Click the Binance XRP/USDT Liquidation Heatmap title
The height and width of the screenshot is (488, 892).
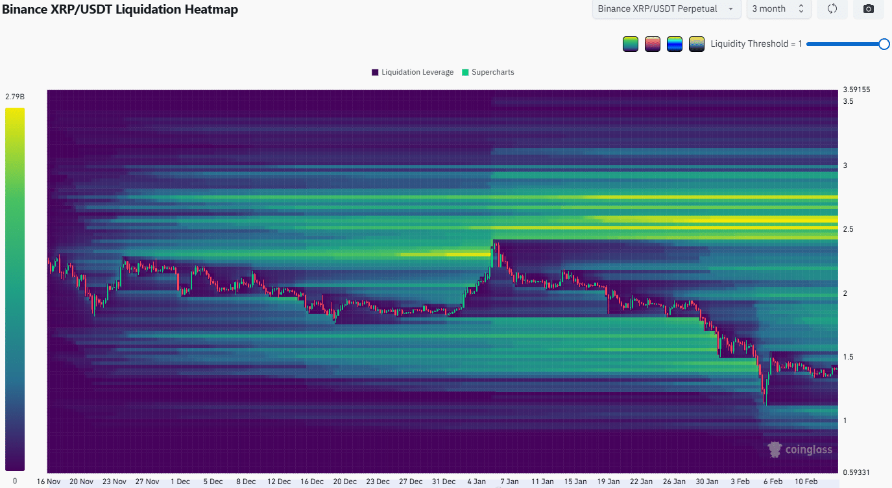pos(120,9)
